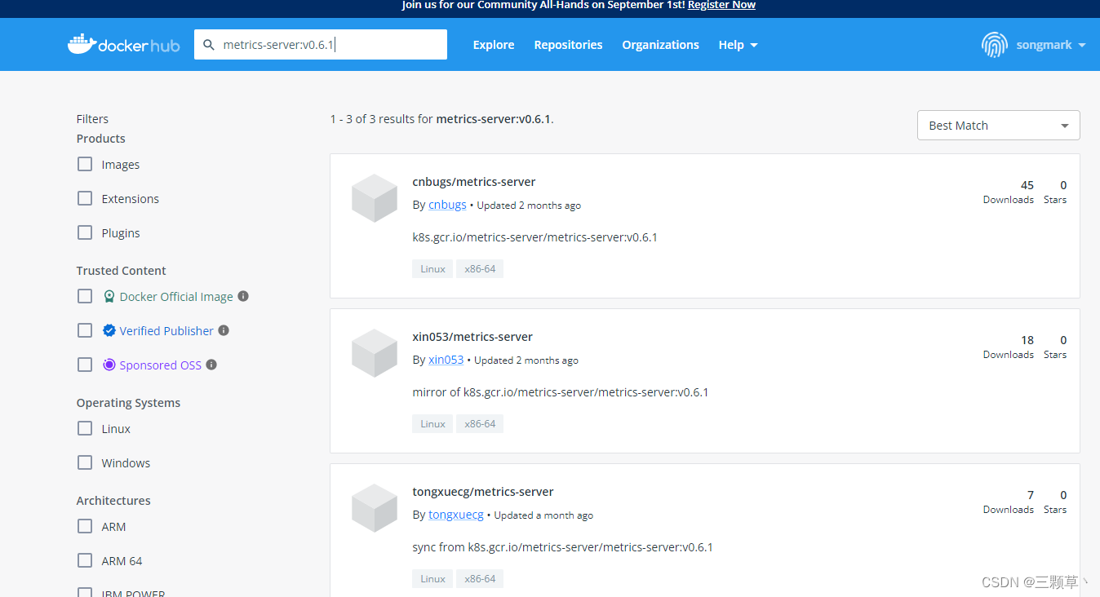Viewport: 1100px width, 597px height.
Task: Click the info icon beside Verified Publisher
Action: tap(224, 330)
